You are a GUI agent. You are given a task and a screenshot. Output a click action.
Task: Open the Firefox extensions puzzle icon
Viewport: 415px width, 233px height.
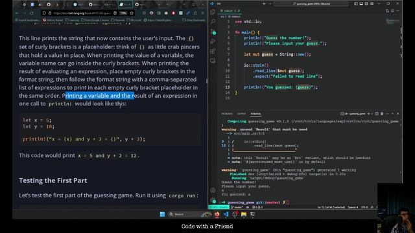[195, 13]
